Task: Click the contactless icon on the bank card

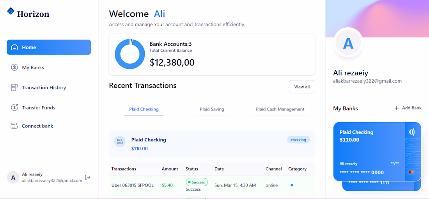Action: [411, 133]
